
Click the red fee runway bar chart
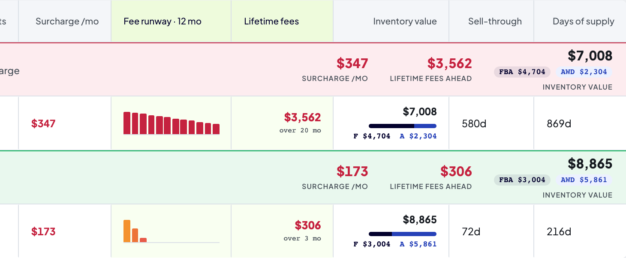click(x=172, y=123)
